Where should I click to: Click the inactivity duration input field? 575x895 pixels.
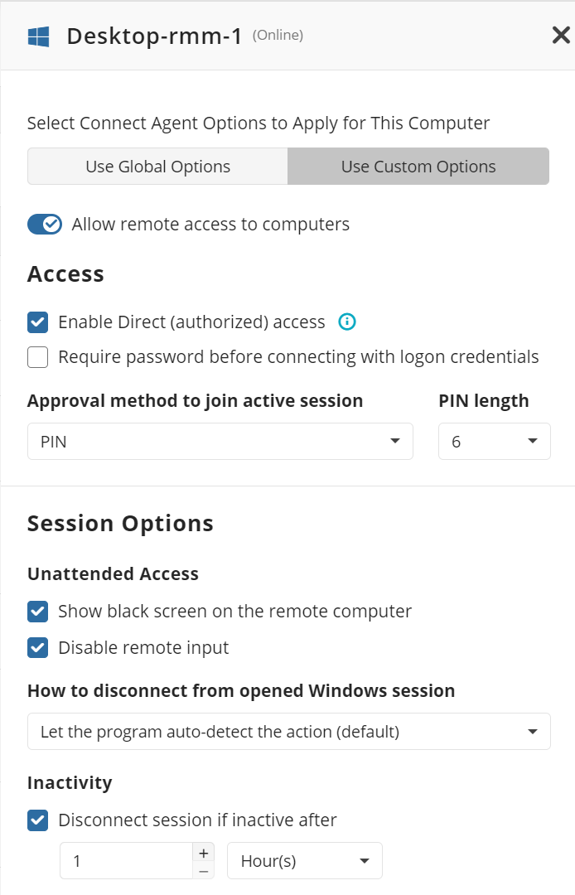coord(124,860)
